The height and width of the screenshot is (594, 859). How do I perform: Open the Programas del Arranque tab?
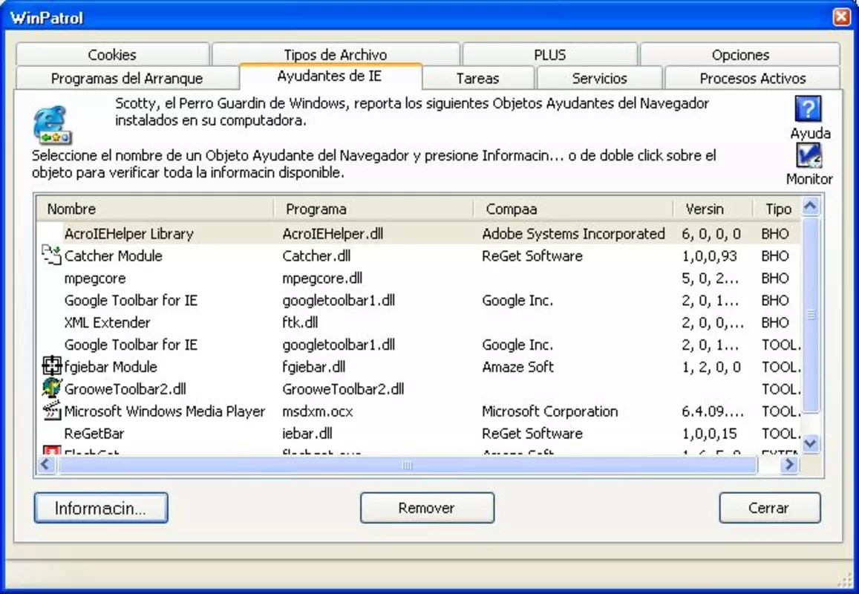[127, 78]
